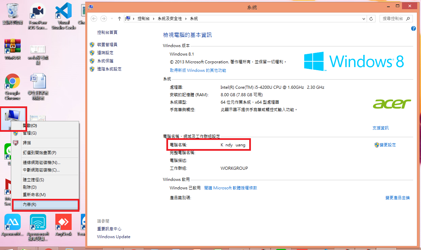421x250 pixels.
Task: Choose 刪除(D) in context menu
Action: click(x=45, y=187)
